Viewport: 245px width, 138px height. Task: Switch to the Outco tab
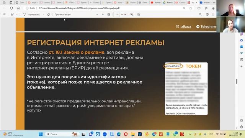(132, 3)
